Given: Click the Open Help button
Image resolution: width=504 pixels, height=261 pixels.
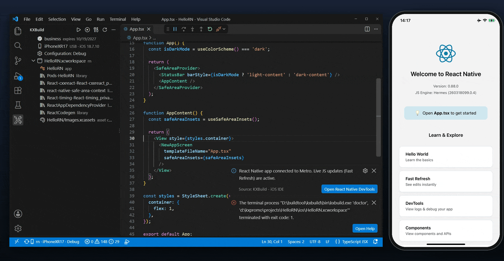Looking at the screenshot, I should [365, 228].
